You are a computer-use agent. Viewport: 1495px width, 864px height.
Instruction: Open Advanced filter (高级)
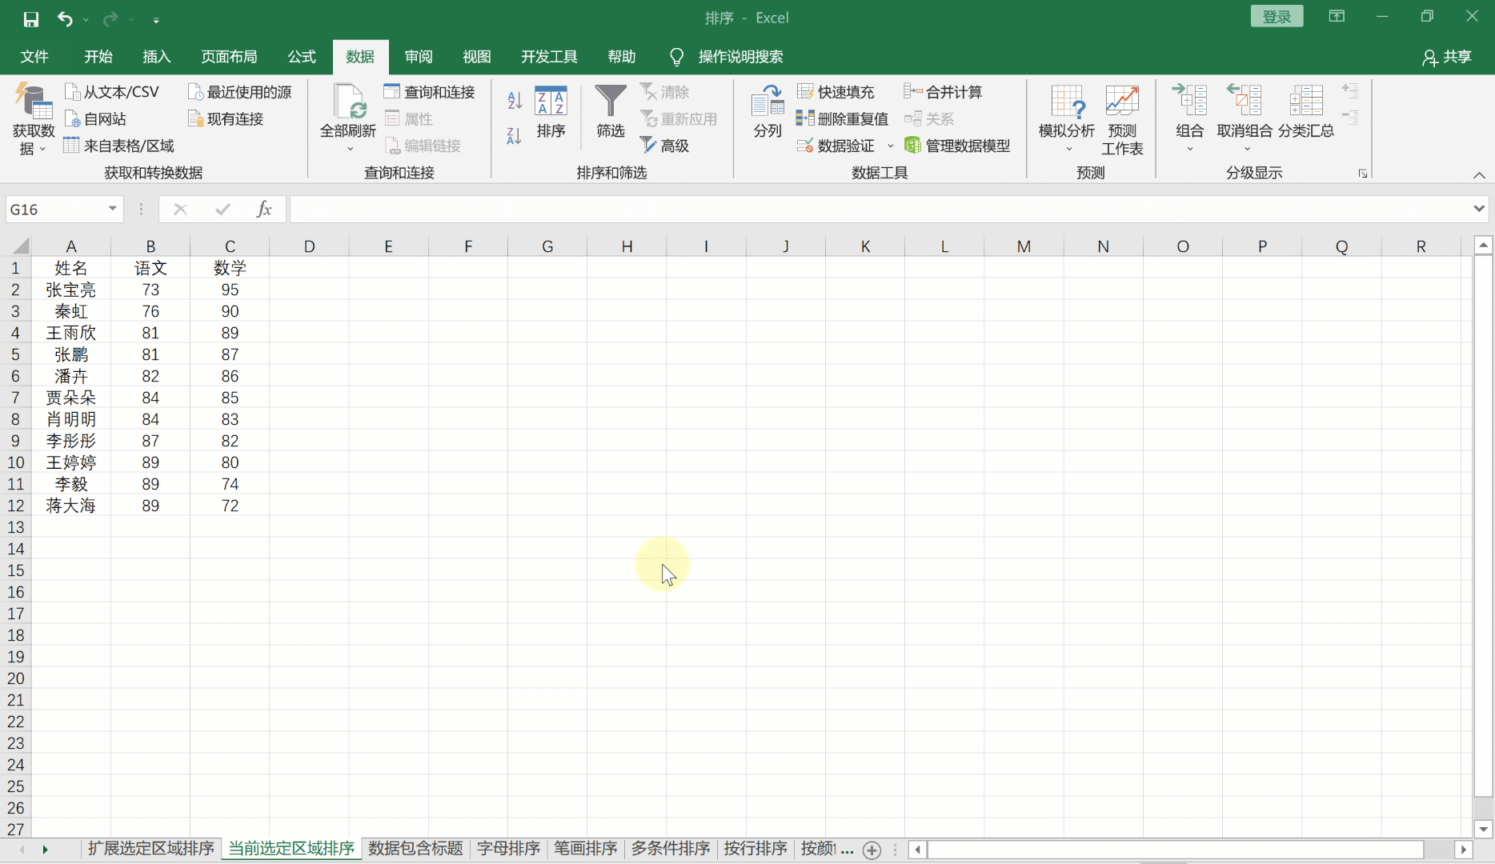pos(664,146)
